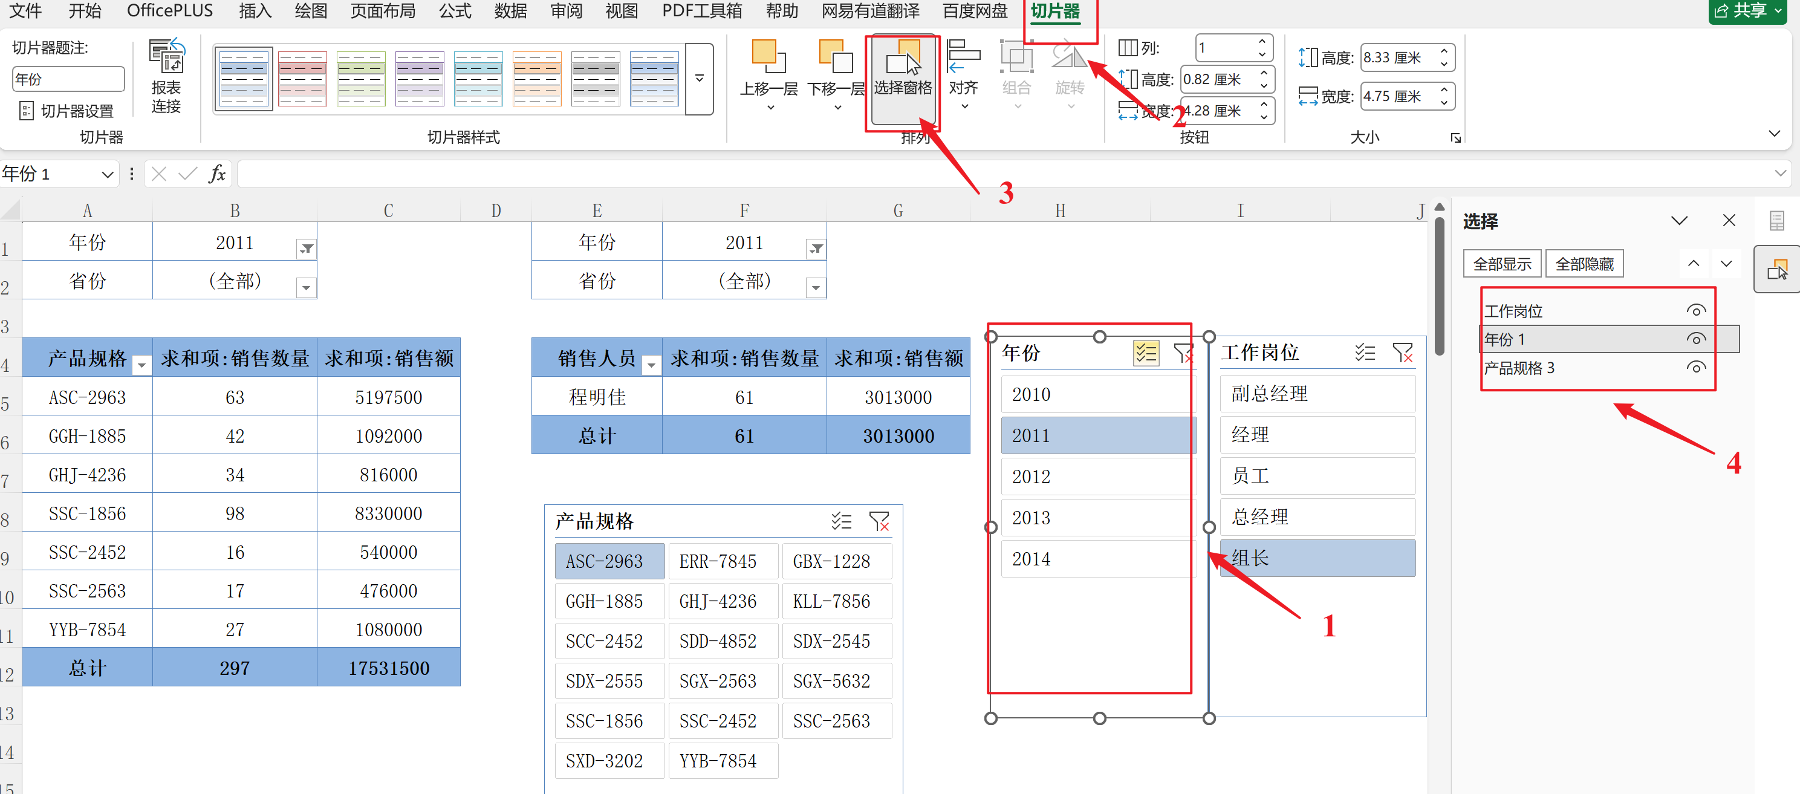1800x794 pixels.
Task: Open the name box dropdown
Action: coord(107,174)
